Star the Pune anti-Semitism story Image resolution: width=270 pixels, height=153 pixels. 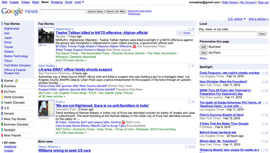pyautogui.click(x=189, y=102)
